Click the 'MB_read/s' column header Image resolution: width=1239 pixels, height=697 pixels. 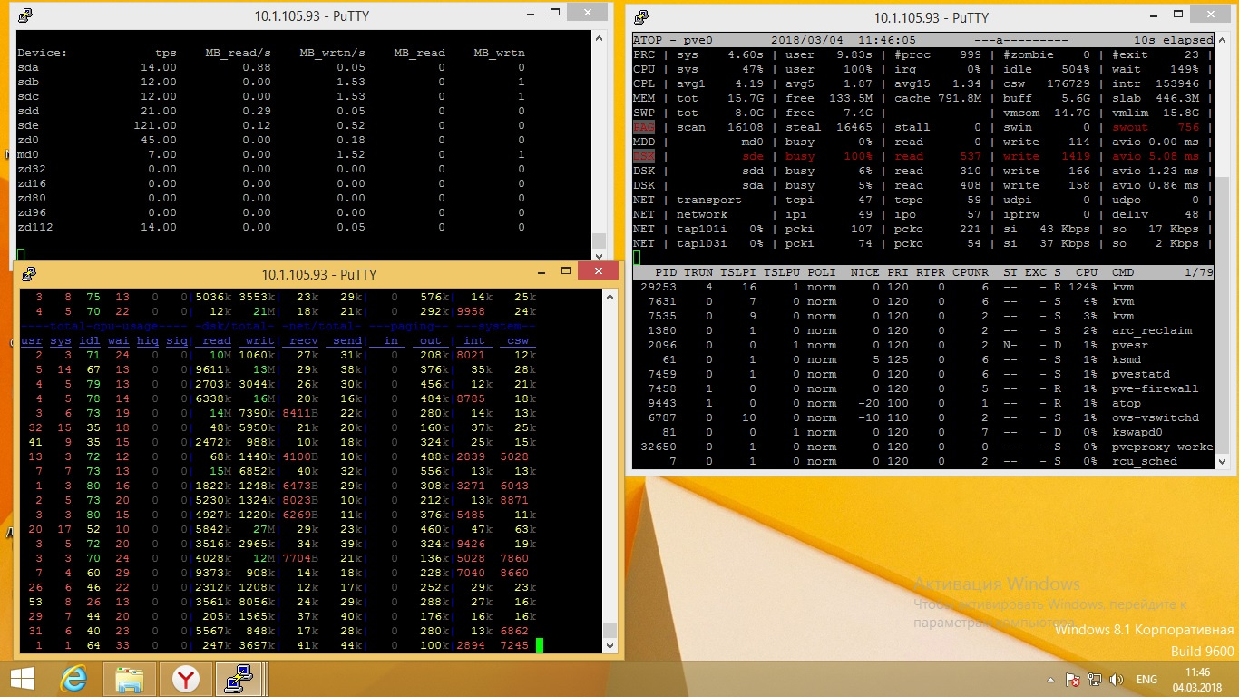tap(238, 53)
